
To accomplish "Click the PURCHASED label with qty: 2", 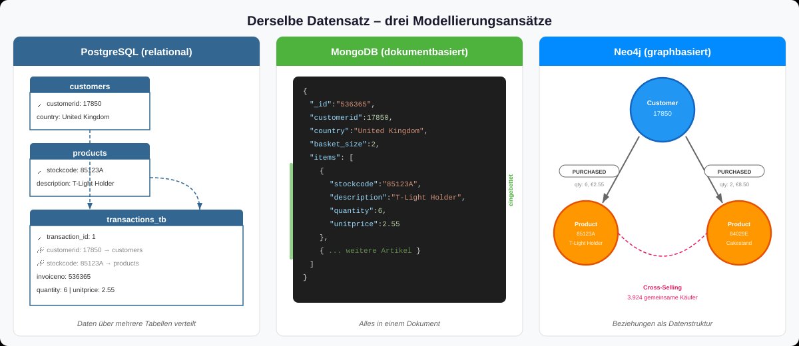I will click(x=734, y=171).
